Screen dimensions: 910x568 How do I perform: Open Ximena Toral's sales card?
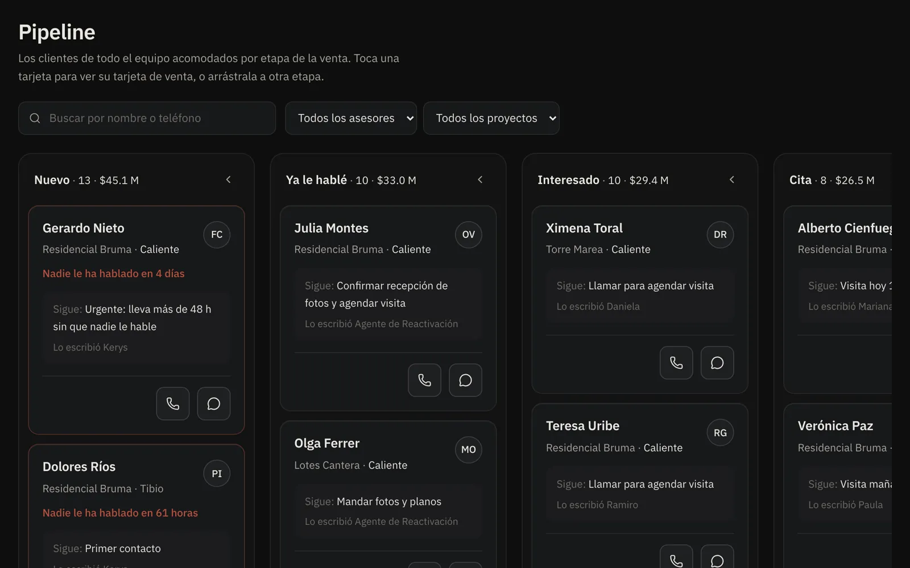[640, 299]
